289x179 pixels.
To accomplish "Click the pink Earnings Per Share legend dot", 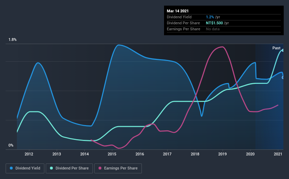I will click(100, 168).
